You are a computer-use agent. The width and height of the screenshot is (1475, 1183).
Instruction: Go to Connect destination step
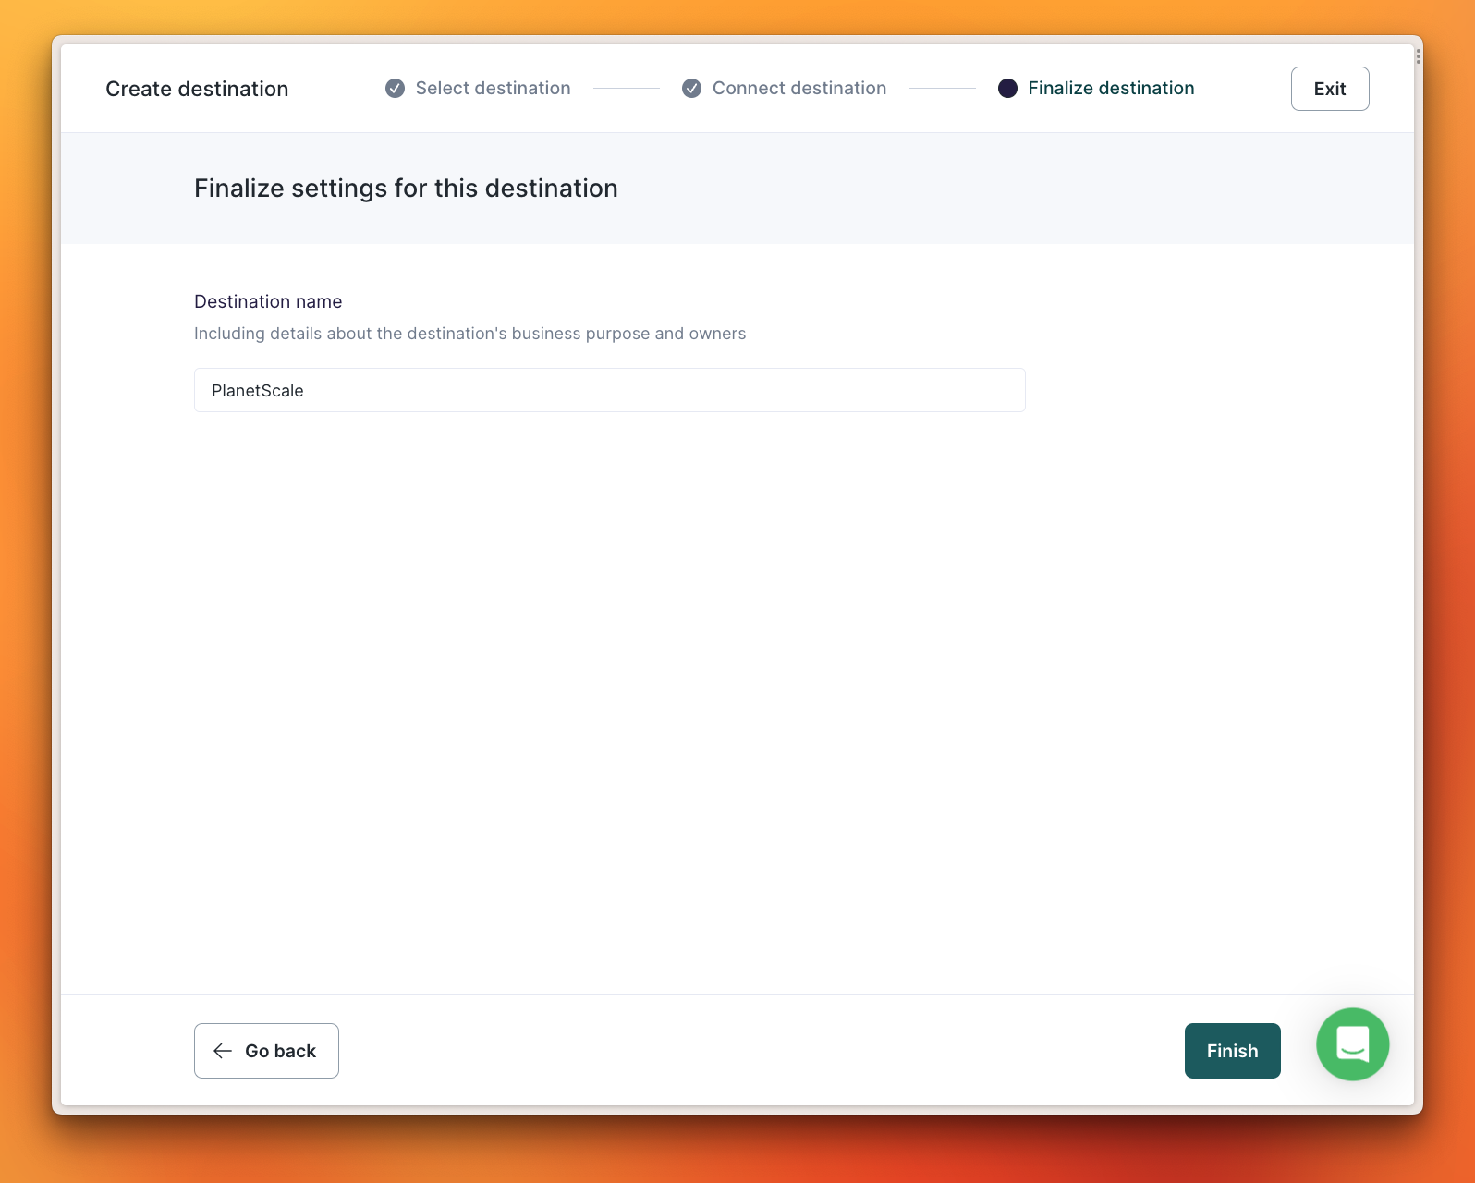(x=799, y=89)
